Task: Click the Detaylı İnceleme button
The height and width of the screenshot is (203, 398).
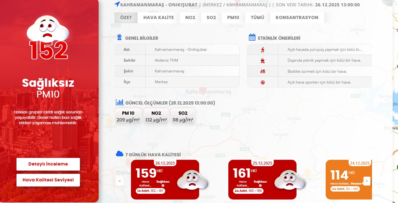Action: [x=48, y=164]
